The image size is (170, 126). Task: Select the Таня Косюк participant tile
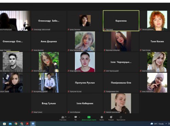click(157, 41)
